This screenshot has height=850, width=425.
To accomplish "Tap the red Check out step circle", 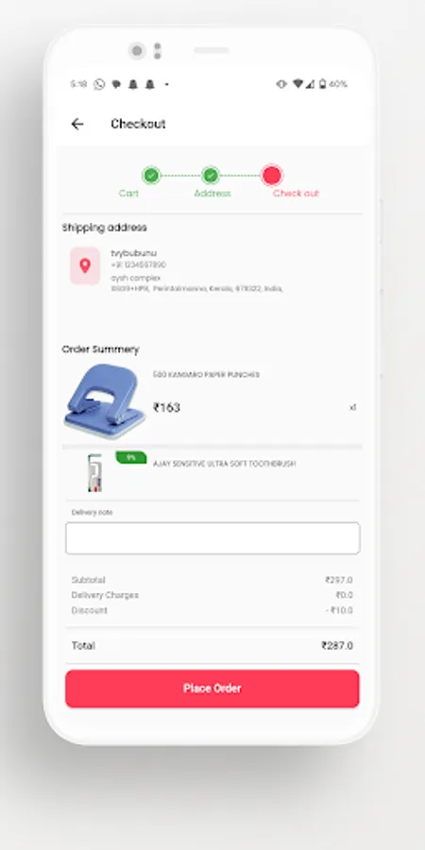I will pos(272,176).
